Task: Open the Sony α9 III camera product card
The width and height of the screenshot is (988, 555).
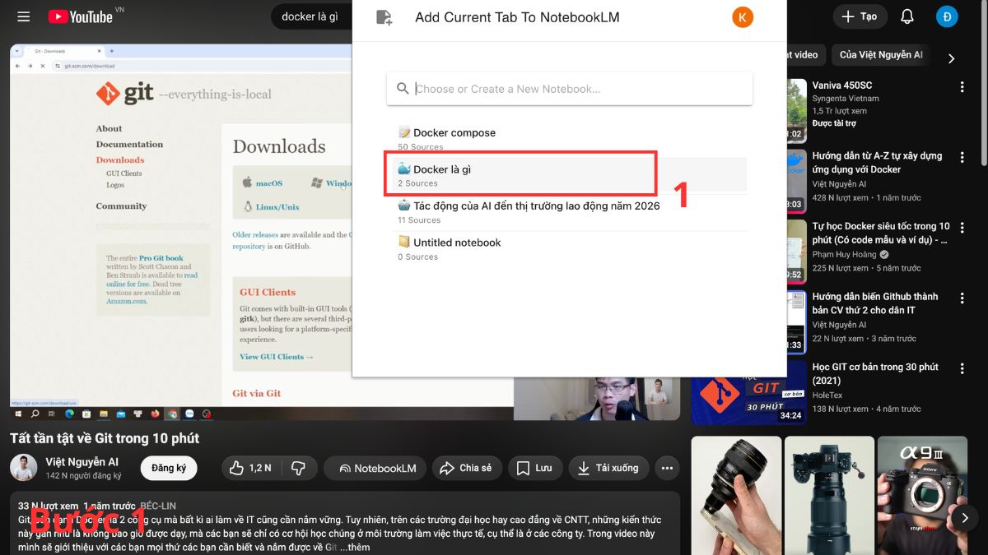Action: tap(921, 495)
